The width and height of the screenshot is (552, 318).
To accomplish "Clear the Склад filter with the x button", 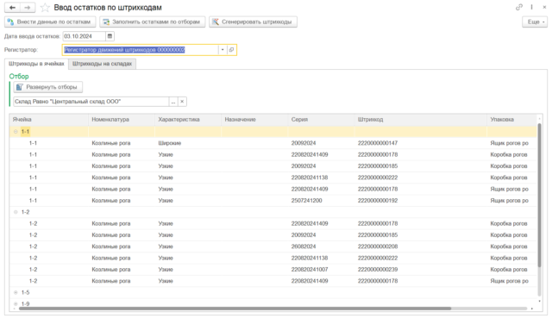I will point(182,102).
